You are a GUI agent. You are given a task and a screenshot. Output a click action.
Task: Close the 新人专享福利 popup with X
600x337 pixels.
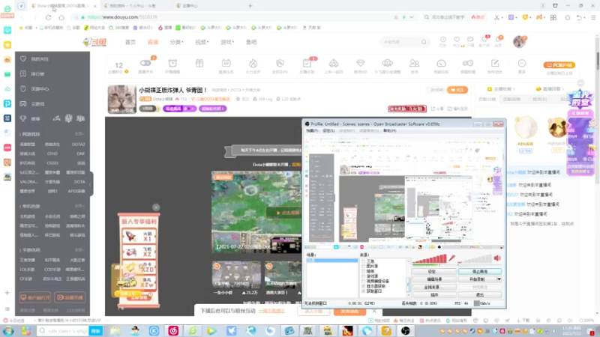pos(156,207)
